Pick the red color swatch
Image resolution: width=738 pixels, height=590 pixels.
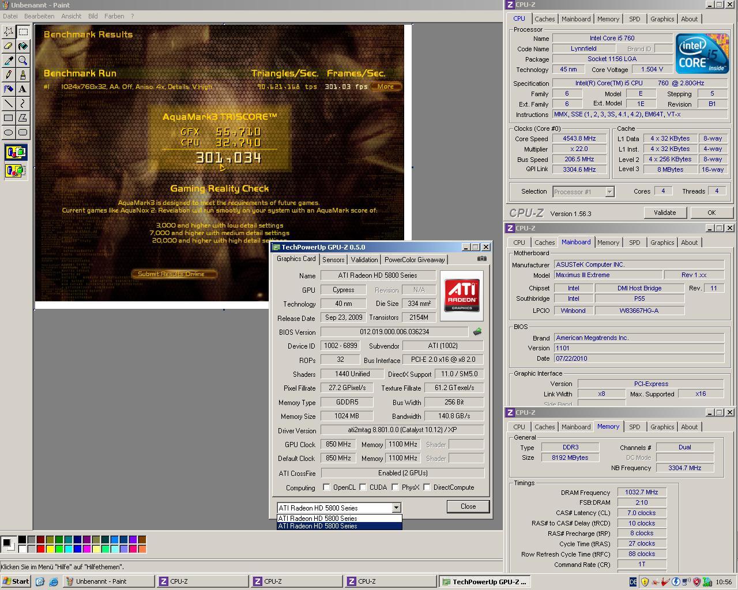40,549
